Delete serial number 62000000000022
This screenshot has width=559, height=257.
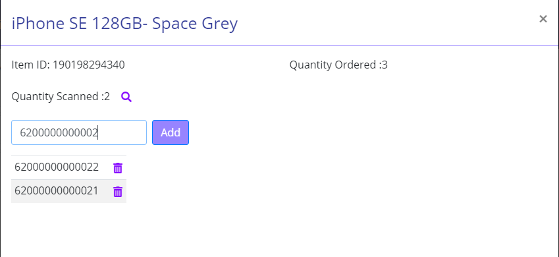click(x=118, y=168)
